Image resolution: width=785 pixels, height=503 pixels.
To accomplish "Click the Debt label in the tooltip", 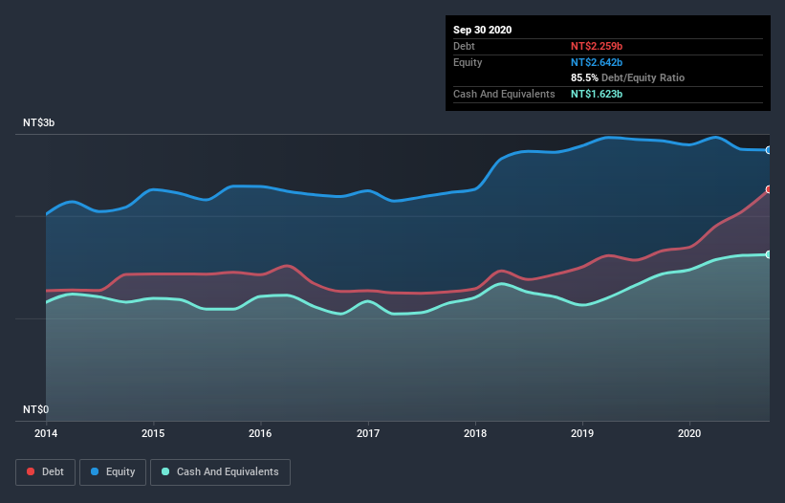I will (x=464, y=46).
